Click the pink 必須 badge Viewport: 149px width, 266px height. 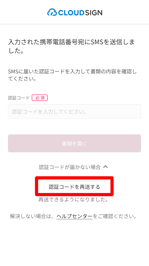pyautogui.click(x=40, y=98)
